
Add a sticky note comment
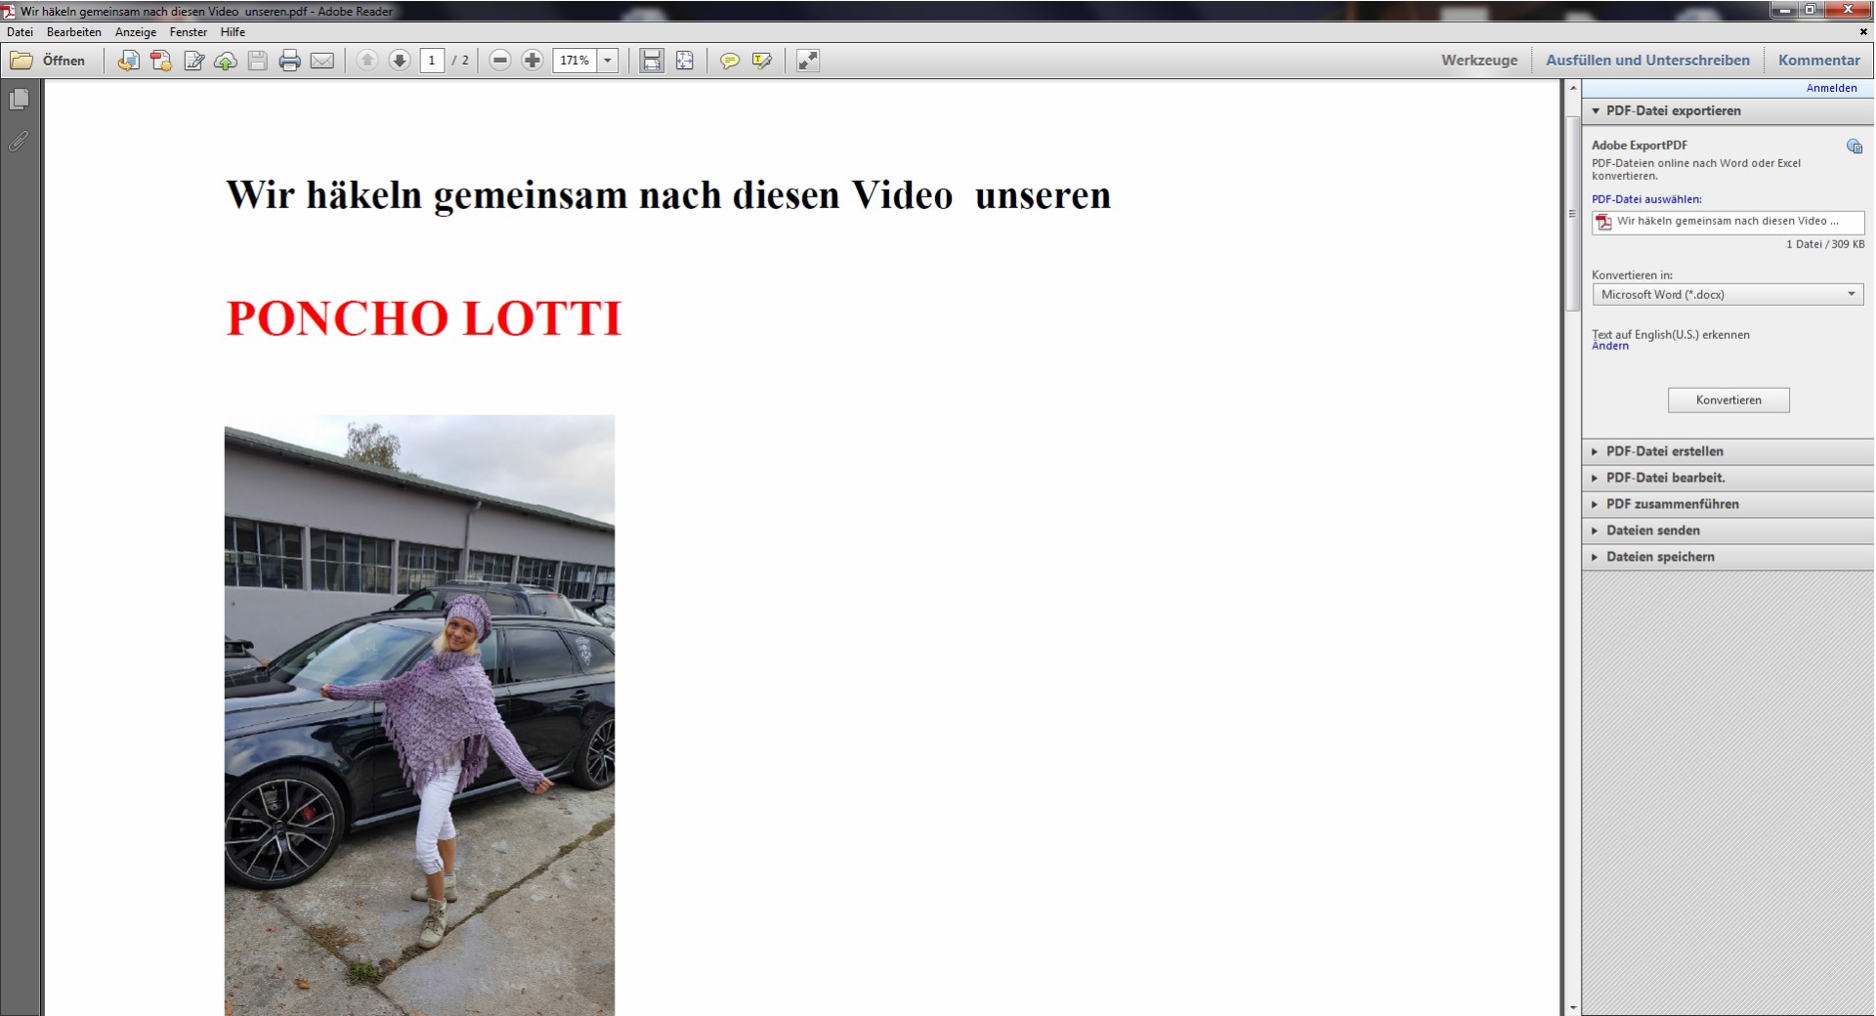pos(729,61)
